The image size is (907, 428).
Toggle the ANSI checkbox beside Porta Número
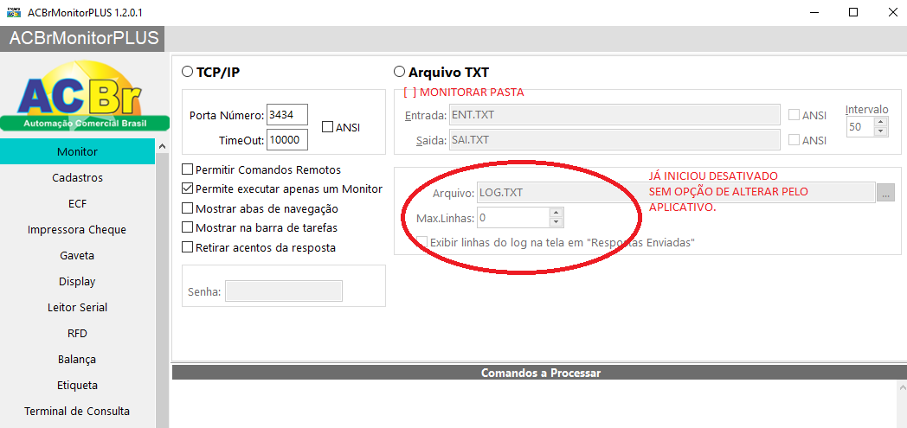coord(327,126)
